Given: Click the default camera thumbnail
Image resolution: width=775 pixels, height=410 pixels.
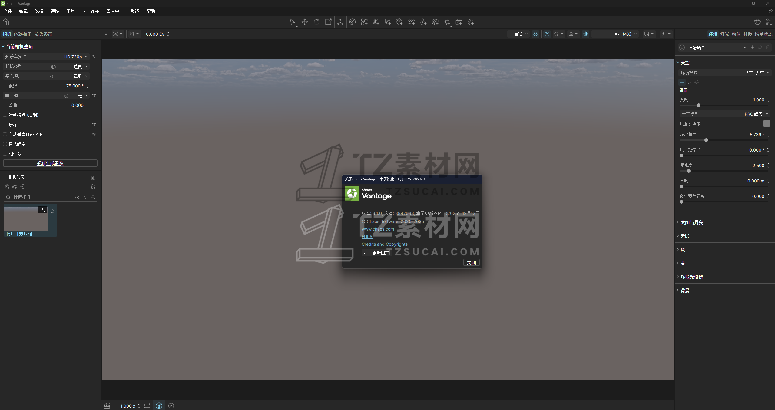Looking at the screenshot, I should tap(26, 219).
